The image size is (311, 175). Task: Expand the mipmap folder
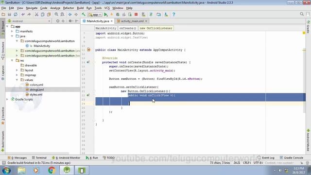coord(17,75)
